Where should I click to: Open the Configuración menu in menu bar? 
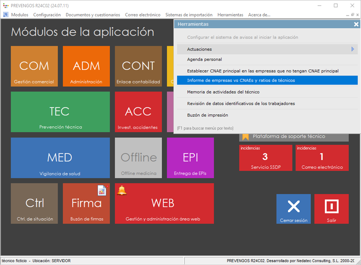coord(47,15)
